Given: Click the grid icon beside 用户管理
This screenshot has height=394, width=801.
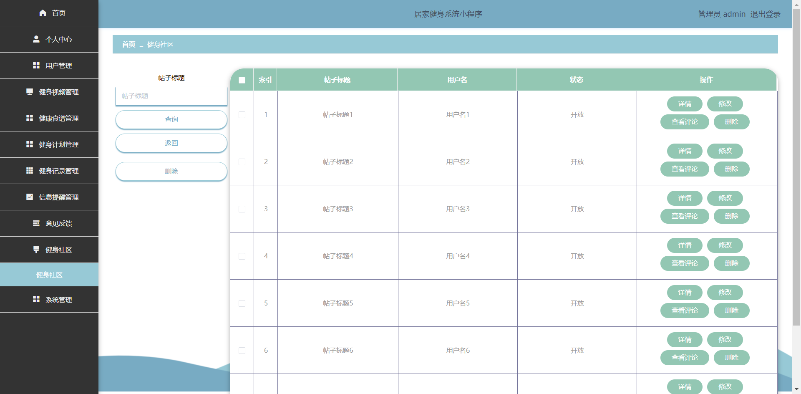Looking at the screenshot, I should (36, 66).
